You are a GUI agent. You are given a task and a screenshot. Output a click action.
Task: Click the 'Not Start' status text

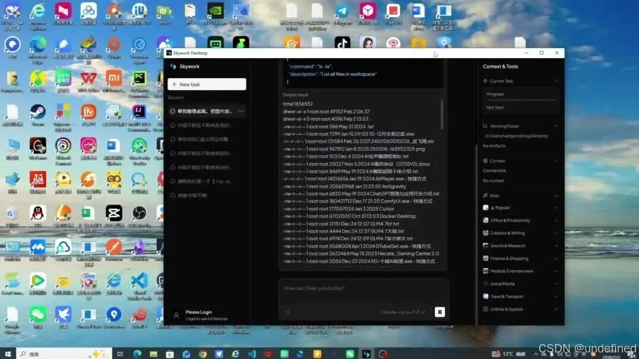(x=495, y=107)
